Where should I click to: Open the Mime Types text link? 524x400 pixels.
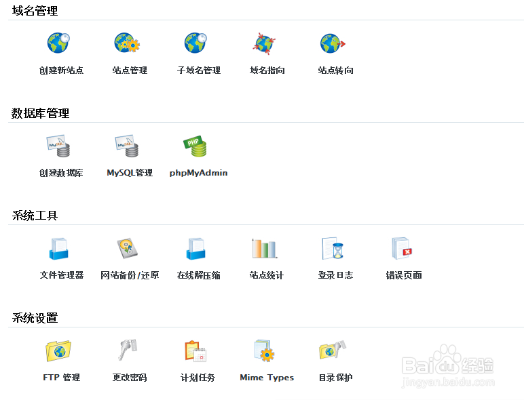(x=267, y=378)
